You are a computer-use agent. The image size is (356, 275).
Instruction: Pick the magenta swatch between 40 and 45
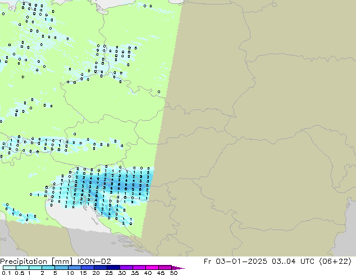click(152, 268)
